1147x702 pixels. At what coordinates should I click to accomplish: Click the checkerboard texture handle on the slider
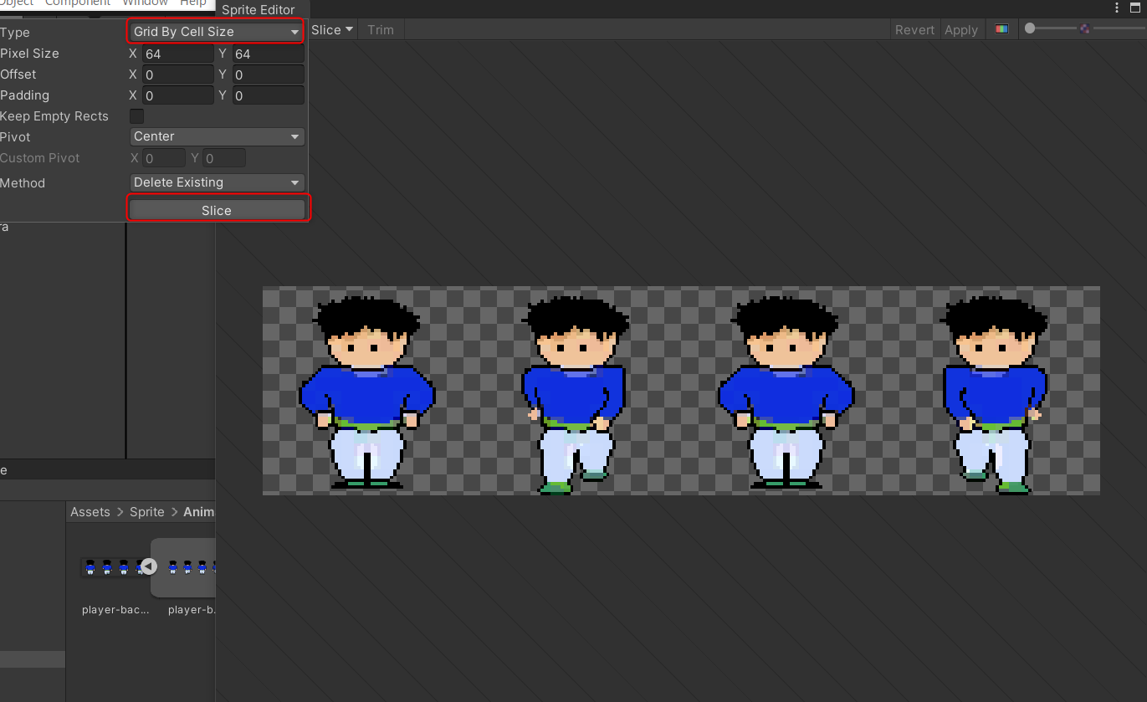point(1085,28)
